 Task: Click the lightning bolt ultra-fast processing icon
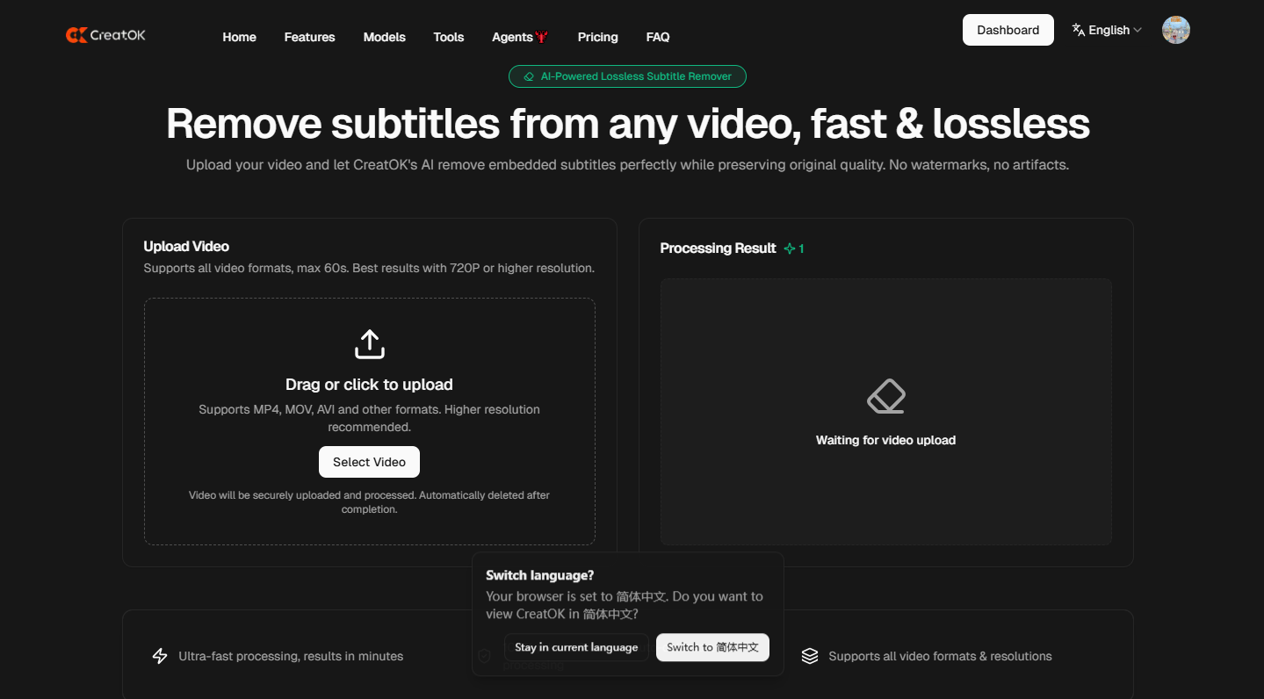160,656
